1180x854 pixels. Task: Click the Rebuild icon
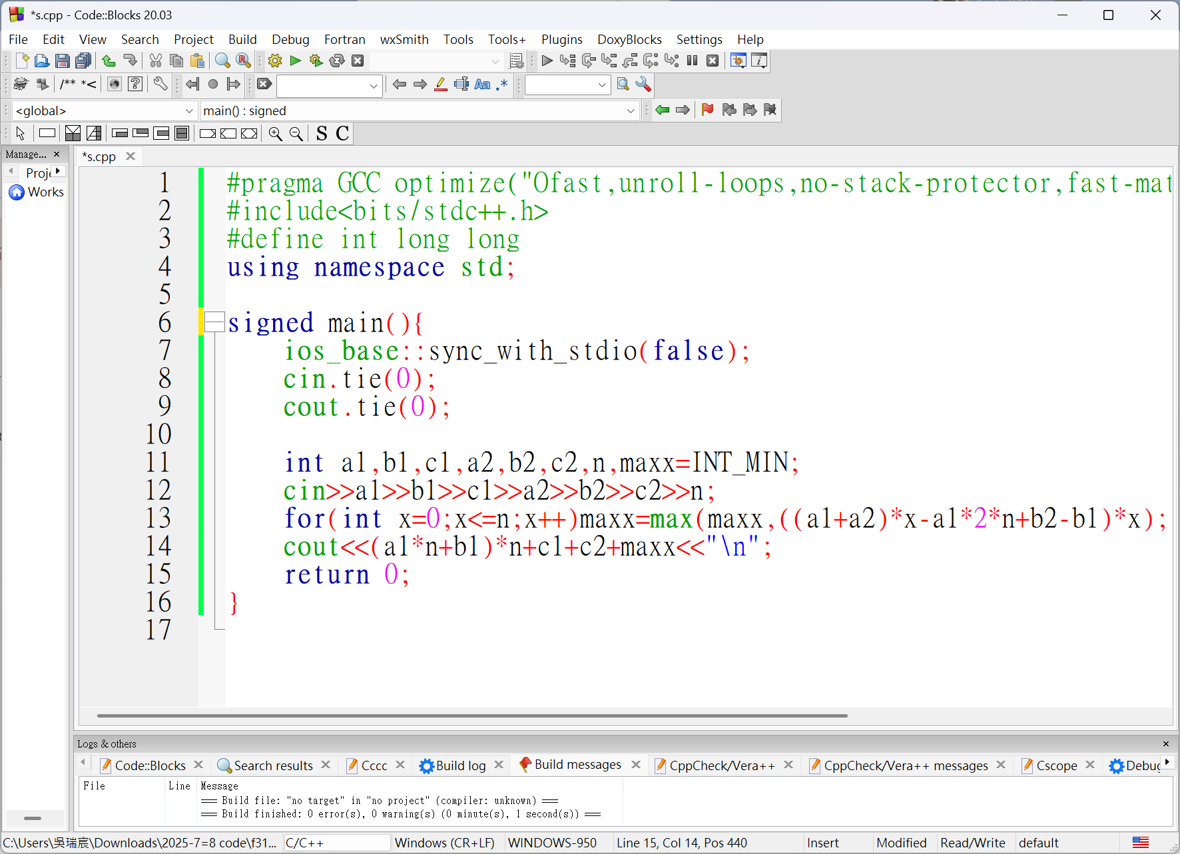tap(337, 61)
